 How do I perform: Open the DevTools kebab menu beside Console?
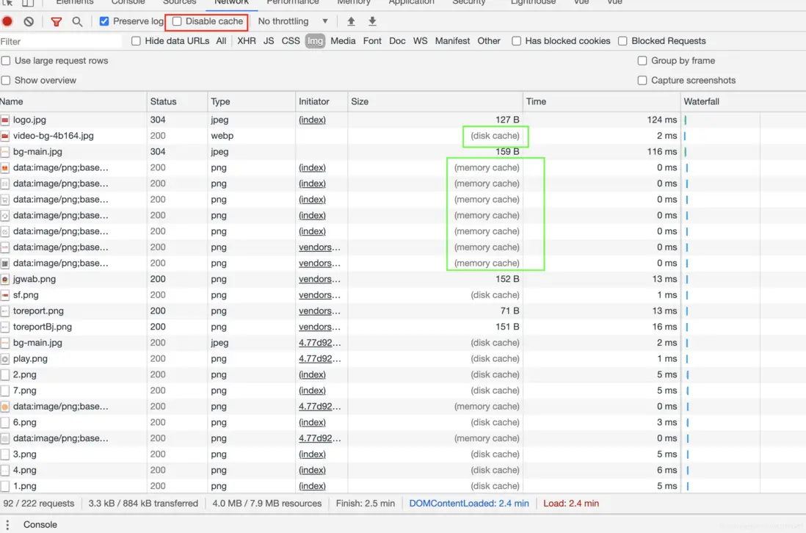8,524
